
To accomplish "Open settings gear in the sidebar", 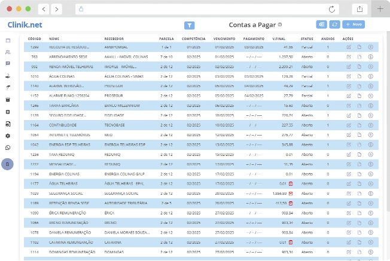I will click(8, 136).
